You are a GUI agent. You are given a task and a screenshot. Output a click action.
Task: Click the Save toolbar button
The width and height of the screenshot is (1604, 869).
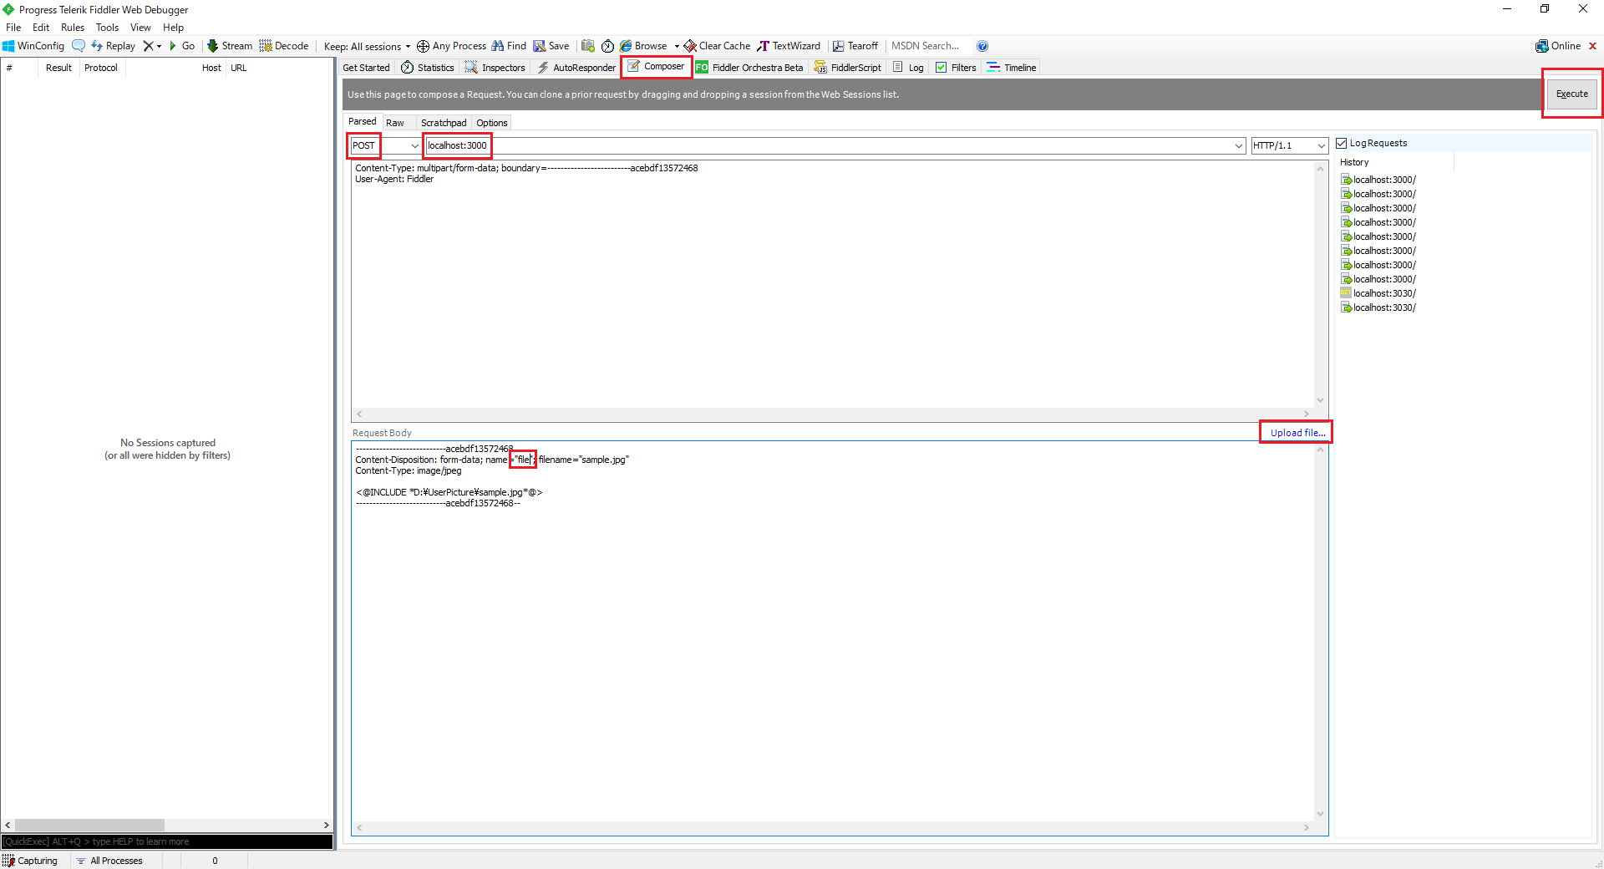pyautogui.click(x=551, y=46)
